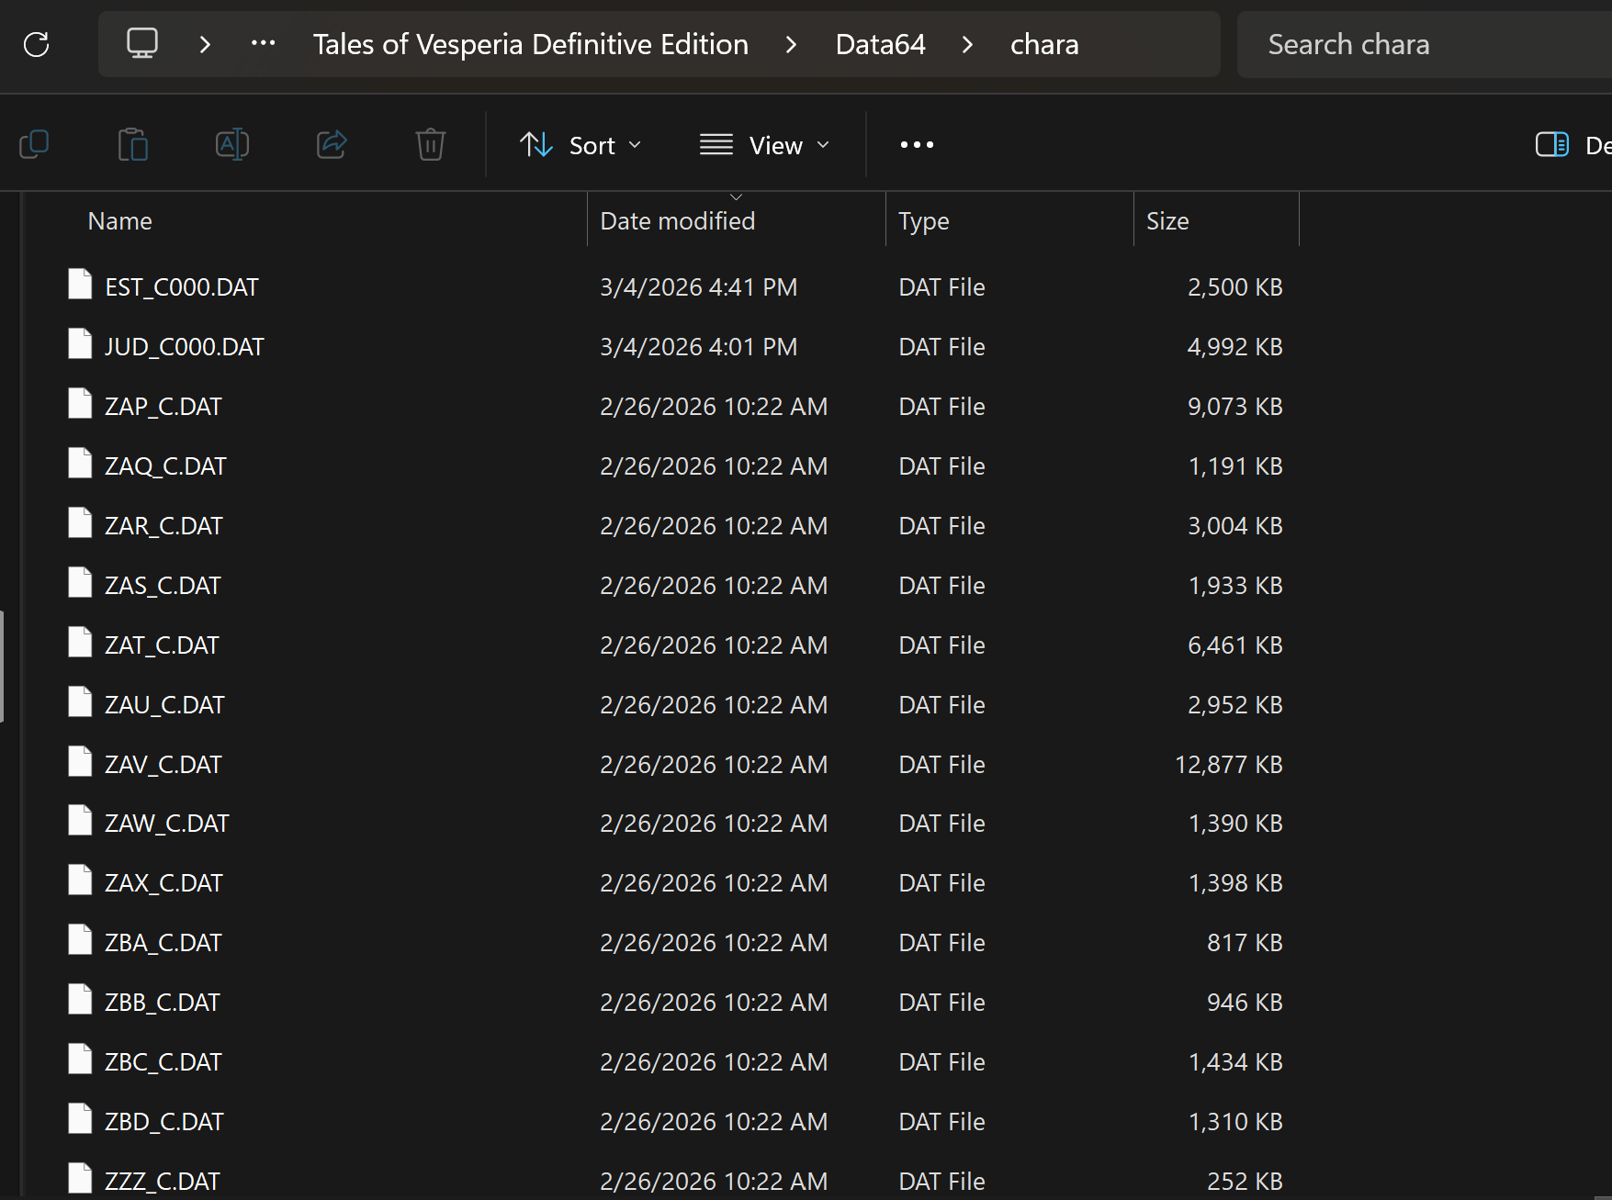Open the View dropdown menu

[x=765, y=145]
